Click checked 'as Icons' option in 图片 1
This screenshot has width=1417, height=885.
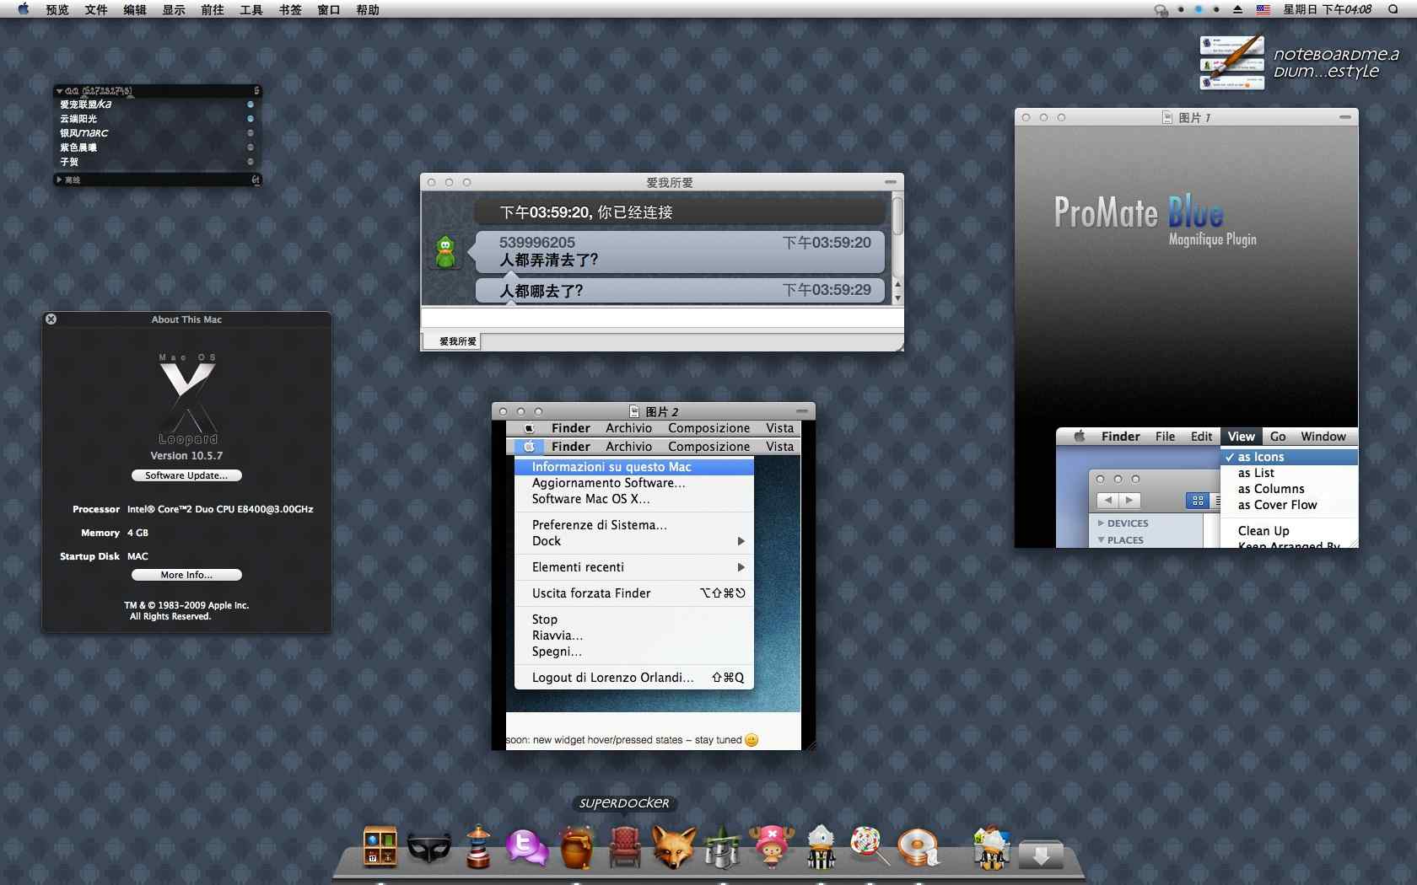[x=1289, y=457]
